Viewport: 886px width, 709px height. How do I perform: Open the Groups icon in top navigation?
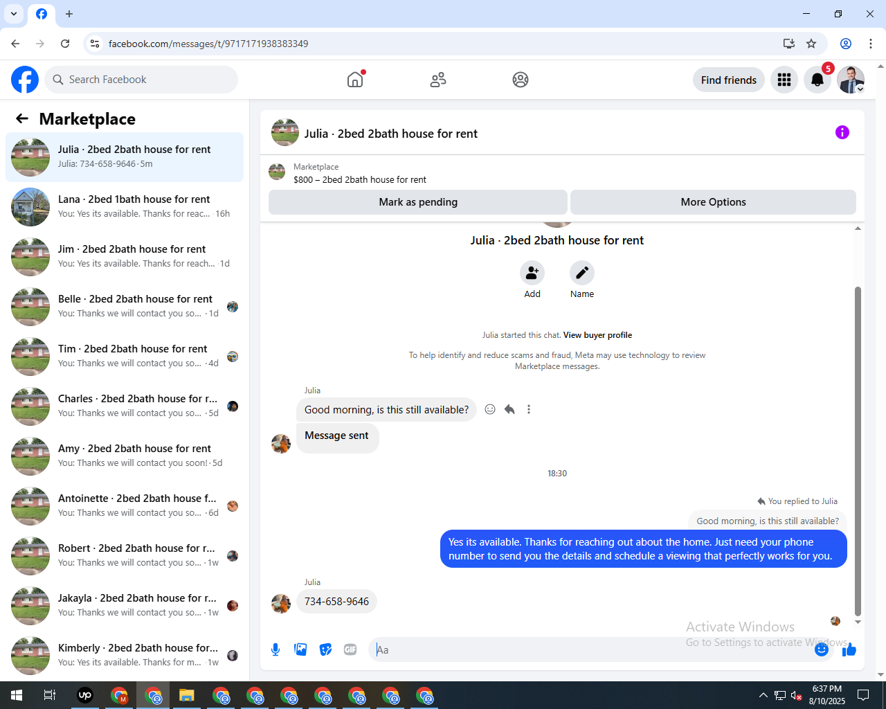coord(521,80)
